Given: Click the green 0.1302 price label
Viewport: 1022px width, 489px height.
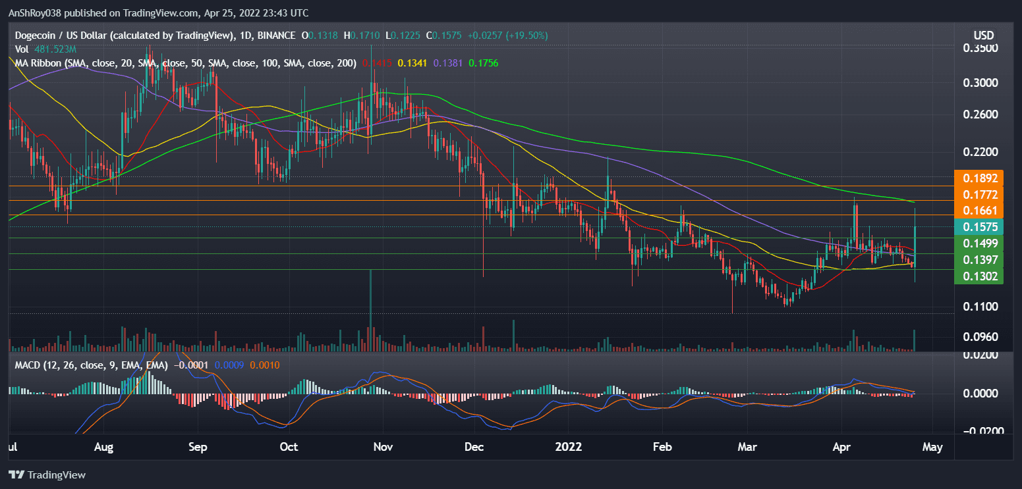Looking at the screenshot, I should (979, 276).
